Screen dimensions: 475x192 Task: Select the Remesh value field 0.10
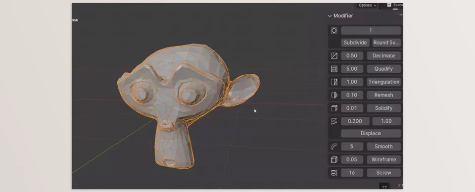[x=352, y=95]
